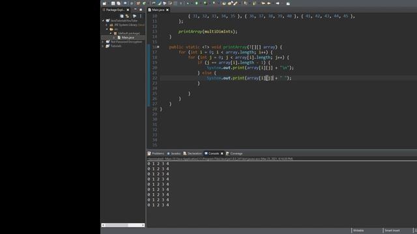The width and height of the screenshot is (417, 234).
Task: Click Link with Editor icon in Package Explorer
Action: [128, 16]
